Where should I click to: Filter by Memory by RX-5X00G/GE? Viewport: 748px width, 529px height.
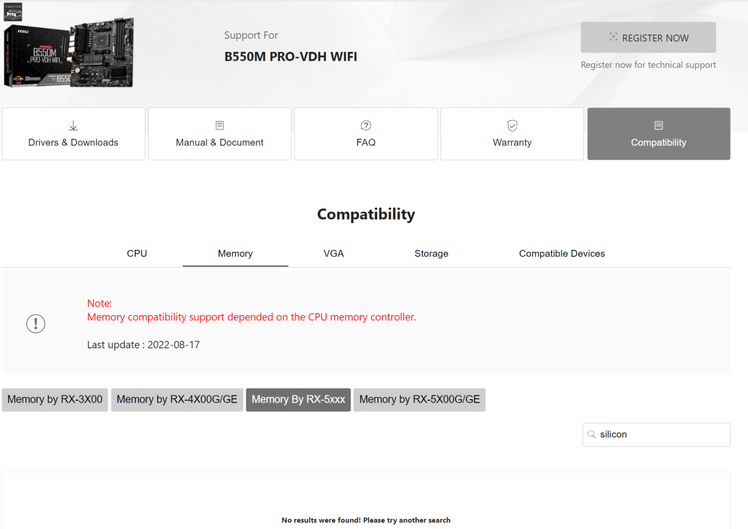pyautogui.click(x=420, y=400)
